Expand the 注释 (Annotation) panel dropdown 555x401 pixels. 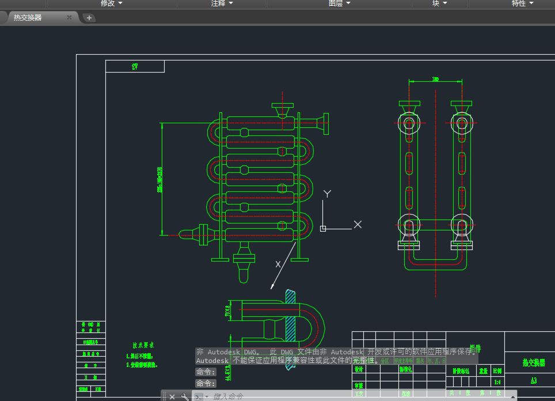[x=222, y=3]
